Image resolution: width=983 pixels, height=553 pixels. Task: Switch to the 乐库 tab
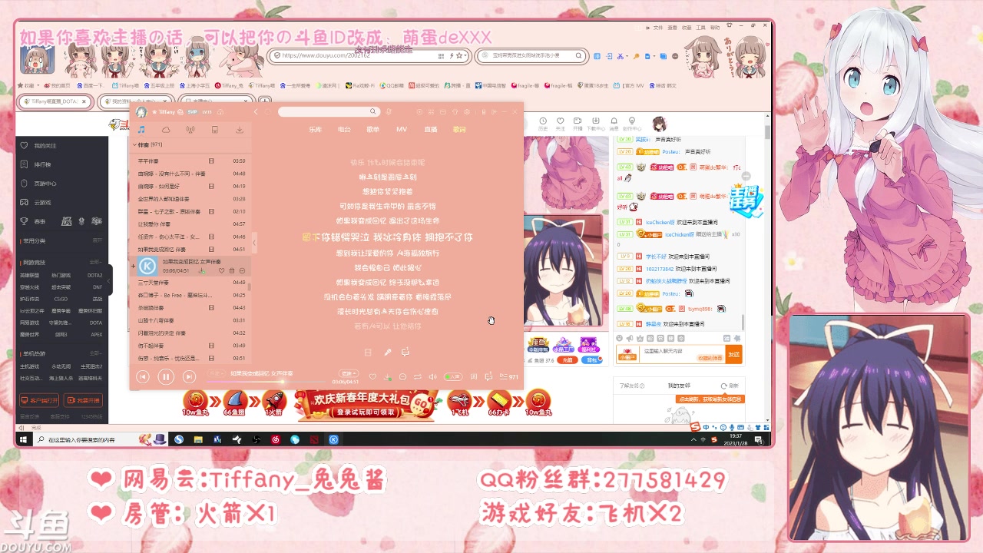click(x=316, y=130)
